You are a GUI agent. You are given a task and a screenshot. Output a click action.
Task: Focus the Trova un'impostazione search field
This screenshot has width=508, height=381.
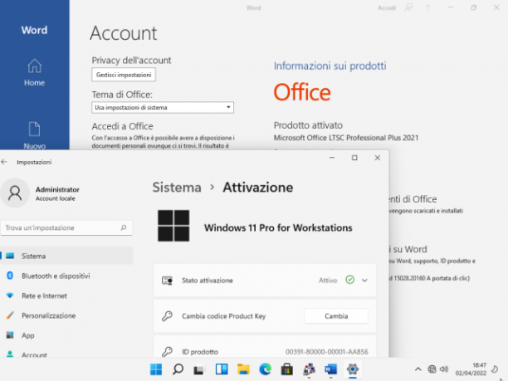pos(66,227)
